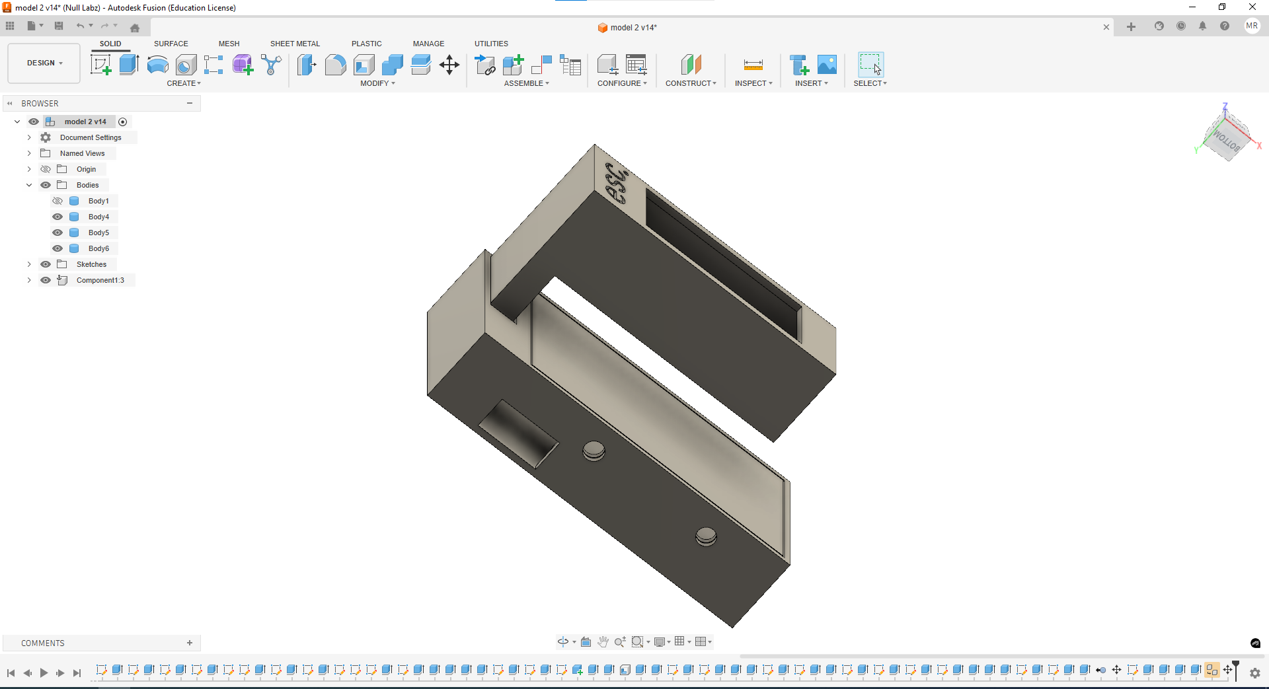Select the Combine tool icon
The width and height of the screenshot is (1269, 689).
392,65
